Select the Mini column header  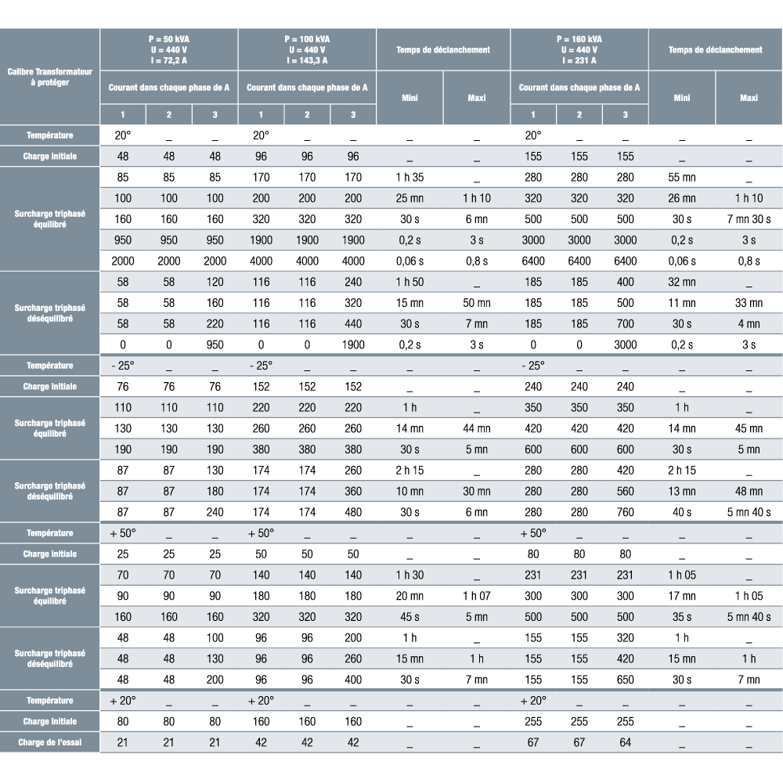(x=410, y=97)
